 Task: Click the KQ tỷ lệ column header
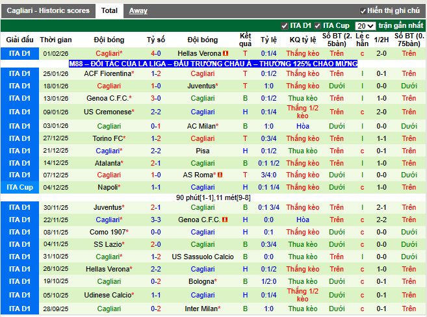[303, 40]
